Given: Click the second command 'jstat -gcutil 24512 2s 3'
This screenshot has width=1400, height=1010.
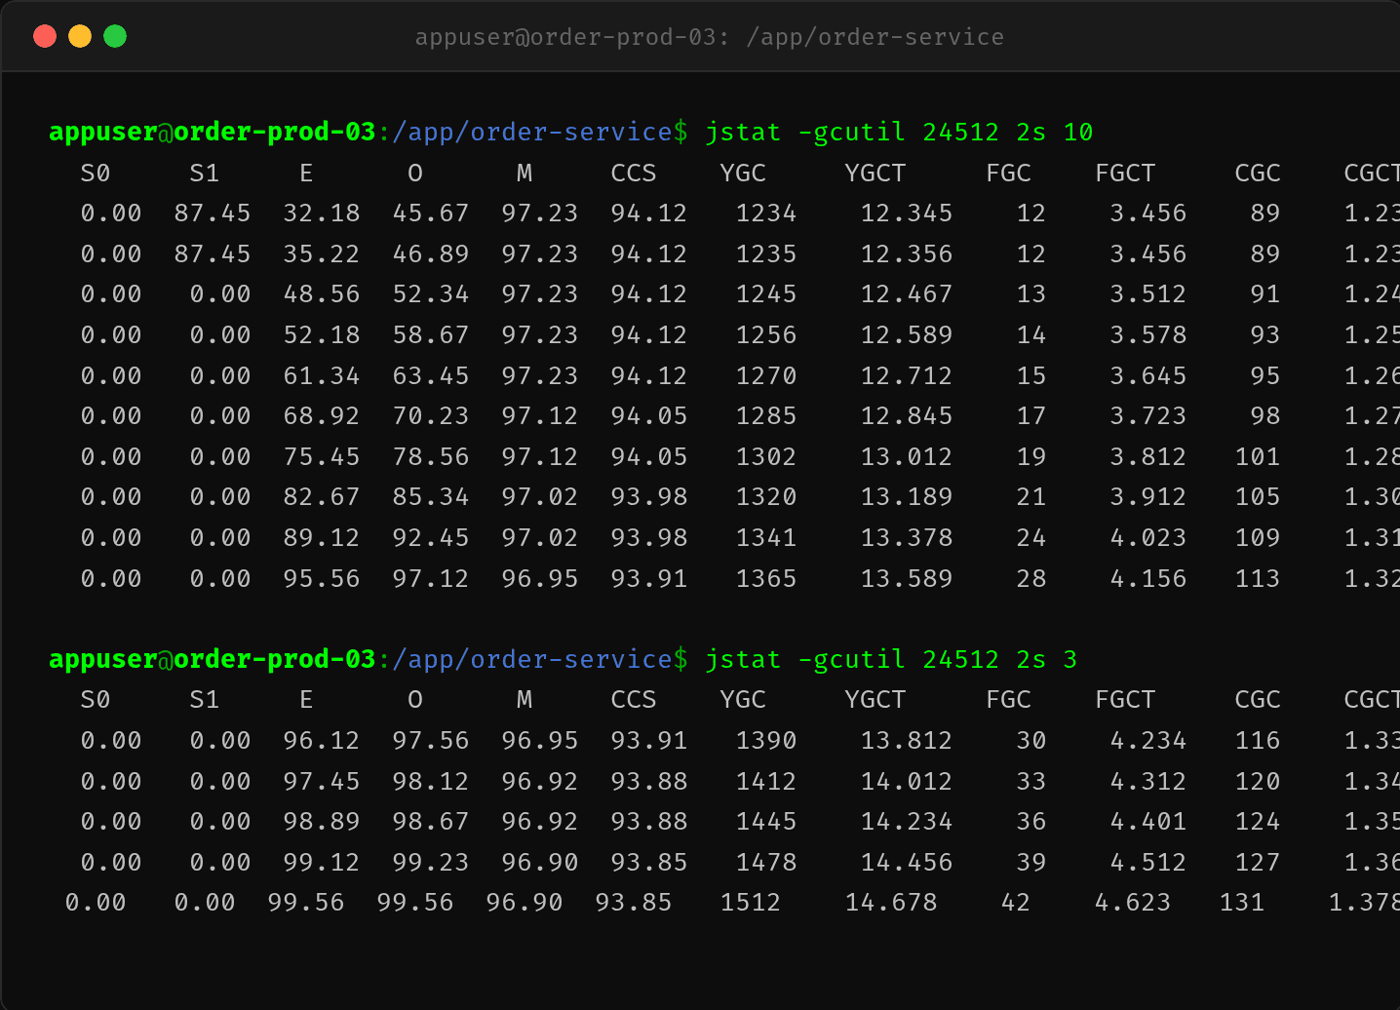Looking at the screenshot, I should pyautogui.click(x=891, y=659).
